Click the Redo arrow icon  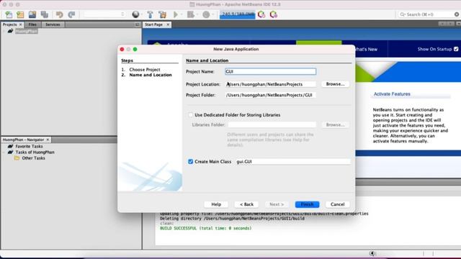coord(71,14)
